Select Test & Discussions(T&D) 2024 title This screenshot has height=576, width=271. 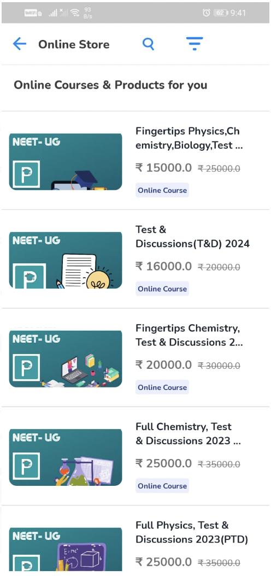click(x=192, y=237)
